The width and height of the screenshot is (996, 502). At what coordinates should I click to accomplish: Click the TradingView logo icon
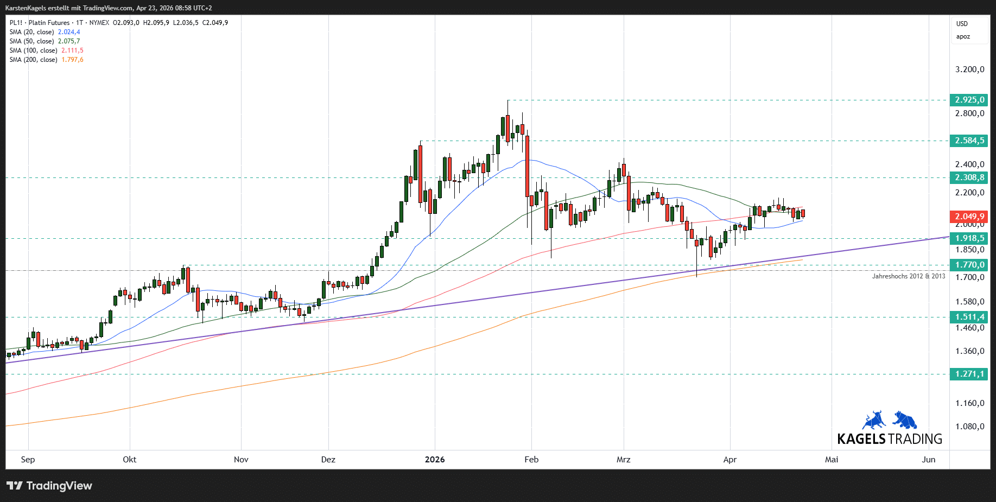click(x=15, y=486)
